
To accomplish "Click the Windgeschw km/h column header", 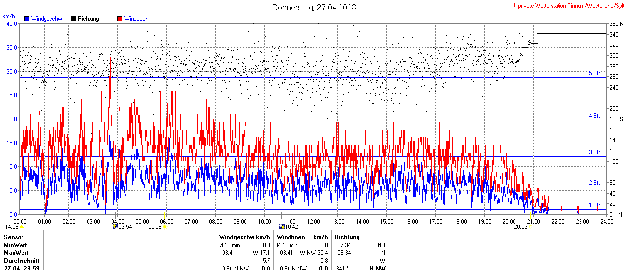I will coord(245,237).
